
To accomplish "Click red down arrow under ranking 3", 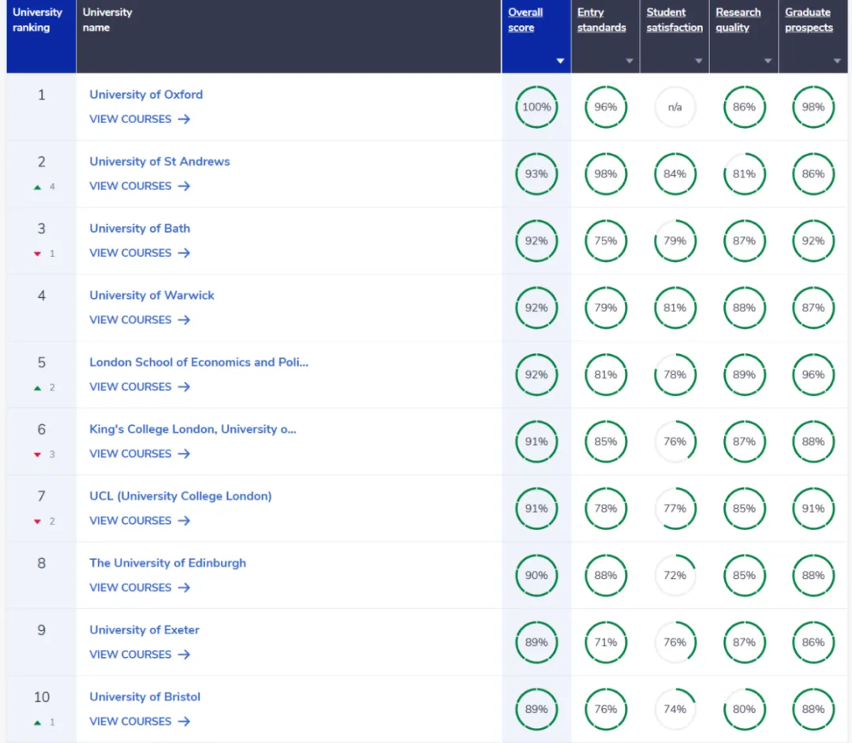I will pyautogui.click(x=37, y=254).
